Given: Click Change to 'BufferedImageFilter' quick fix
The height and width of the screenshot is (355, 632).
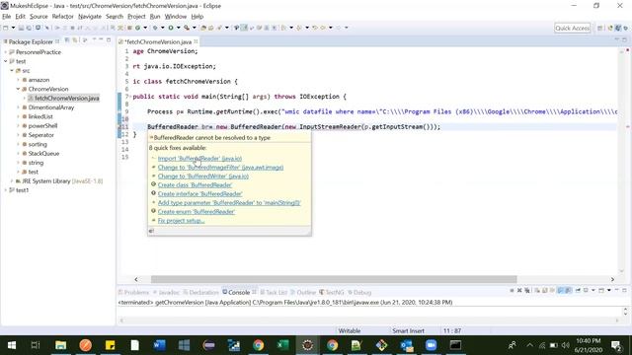Looking at the screenshot, I should (220, 168).
